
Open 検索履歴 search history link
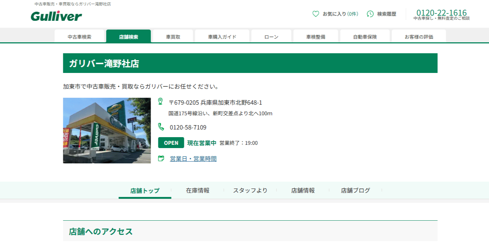coord(387,14)
